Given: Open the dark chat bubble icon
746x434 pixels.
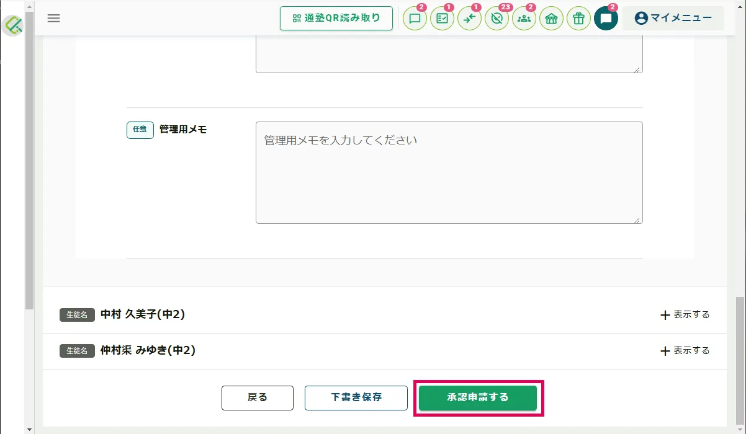Looking at the screenshot, I should [x=606, y=19].
